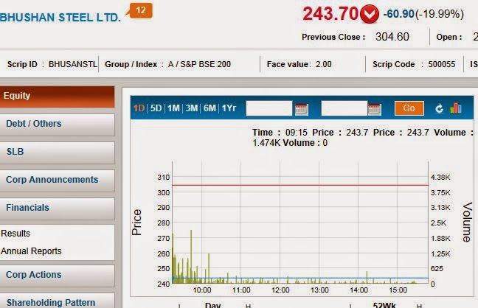This screenshot has width=478, height=308.
Task: Click Group / Index value A / S&P BSE 200
Action: coord(199,64)
